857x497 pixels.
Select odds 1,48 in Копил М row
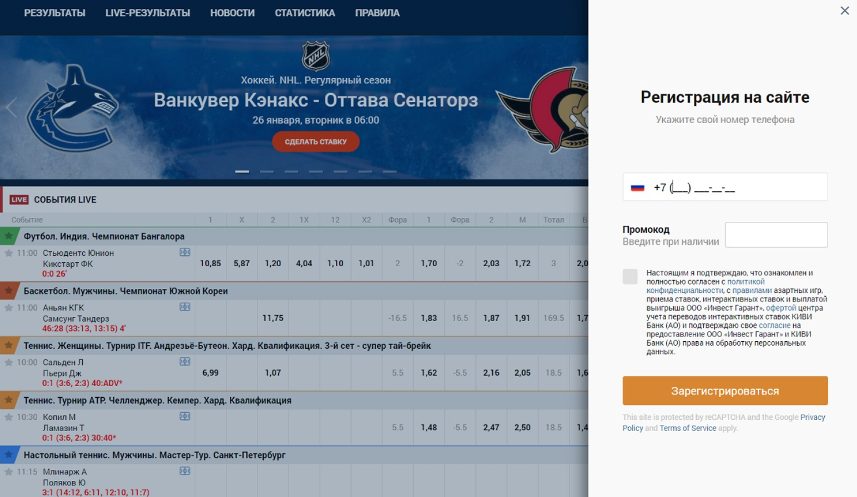coord(428,427)
